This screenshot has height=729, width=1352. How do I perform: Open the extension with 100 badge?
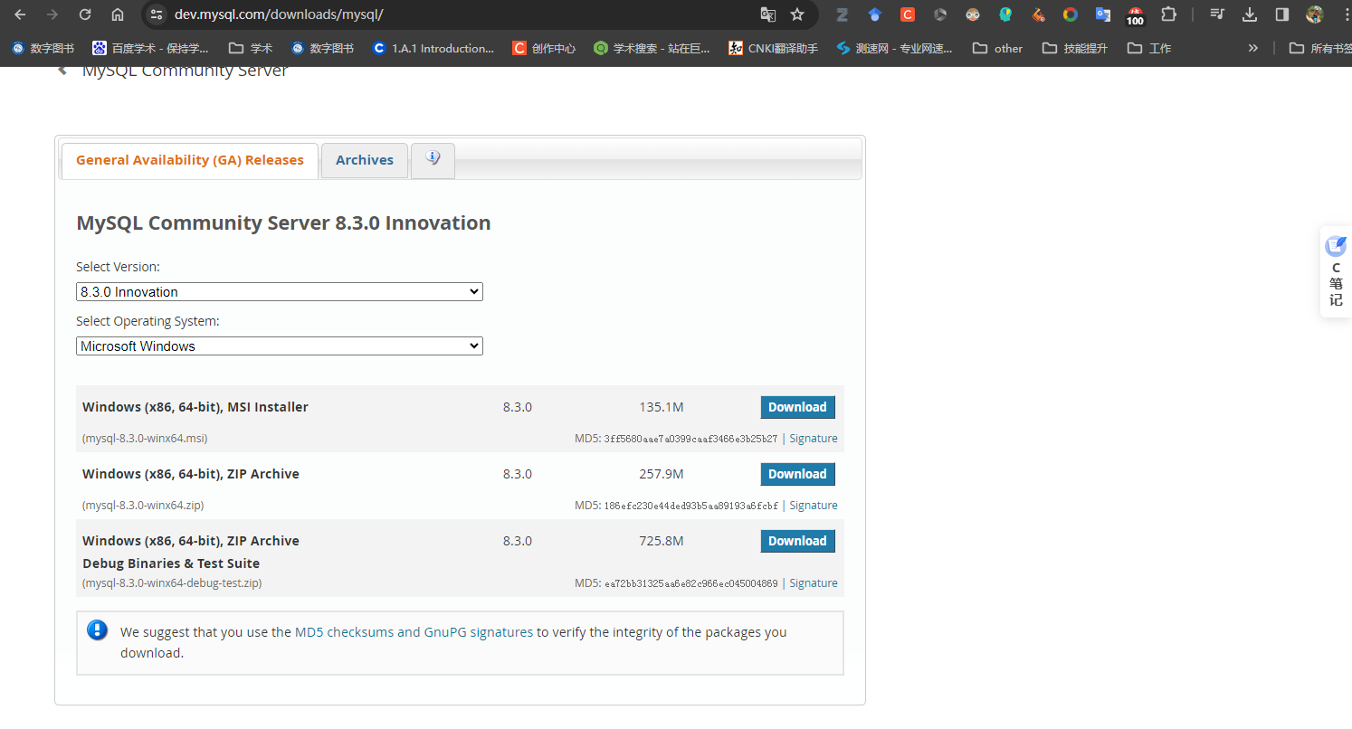point(1135,15)
